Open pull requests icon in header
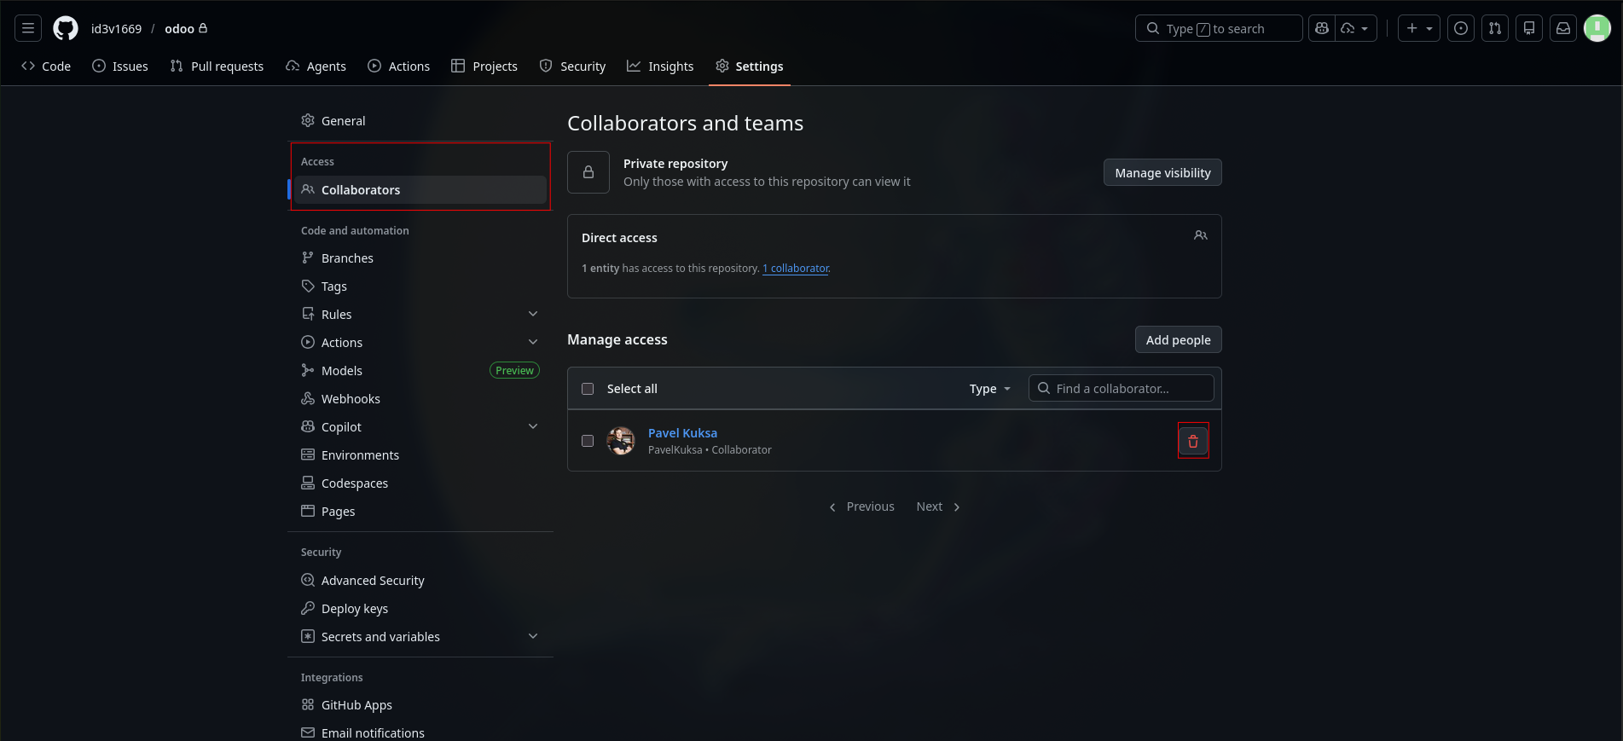The width and height of the screenshot is (1623, 741). 1495,28
